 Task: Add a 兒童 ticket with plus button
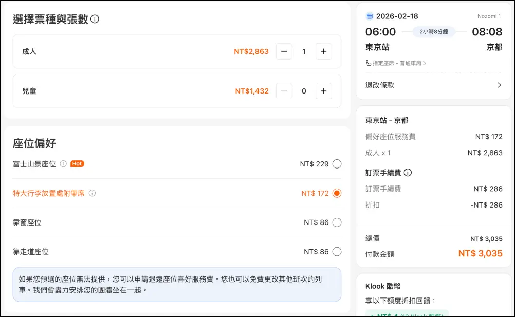coord(323,91)
